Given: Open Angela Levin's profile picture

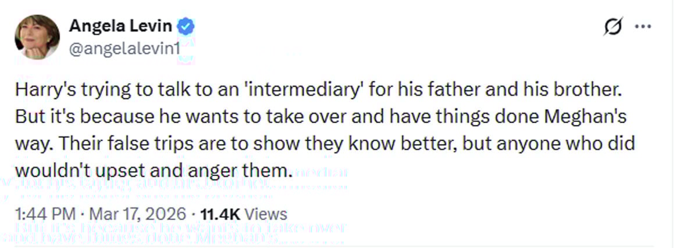Looking at the screenshot, I should 37,37.
